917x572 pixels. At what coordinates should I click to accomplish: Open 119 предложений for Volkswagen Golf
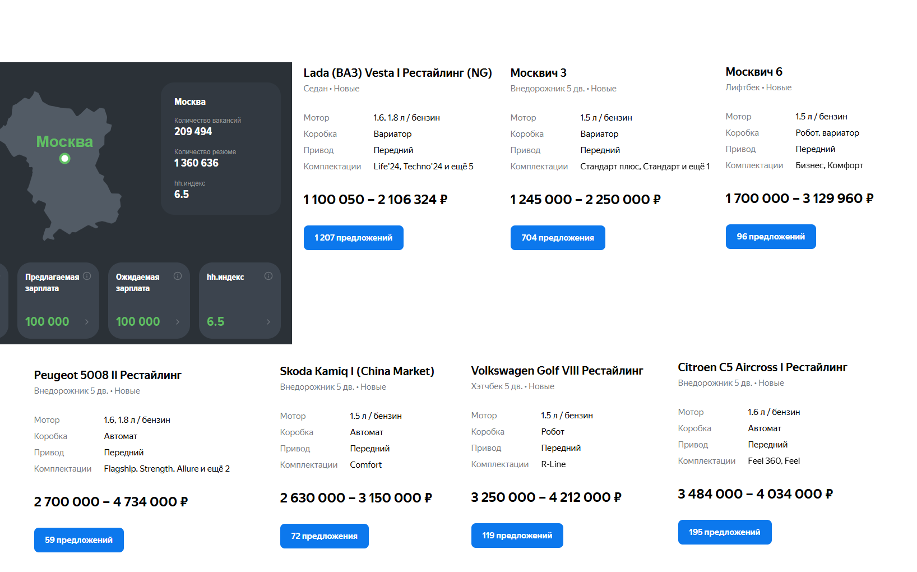click(517, 536)
